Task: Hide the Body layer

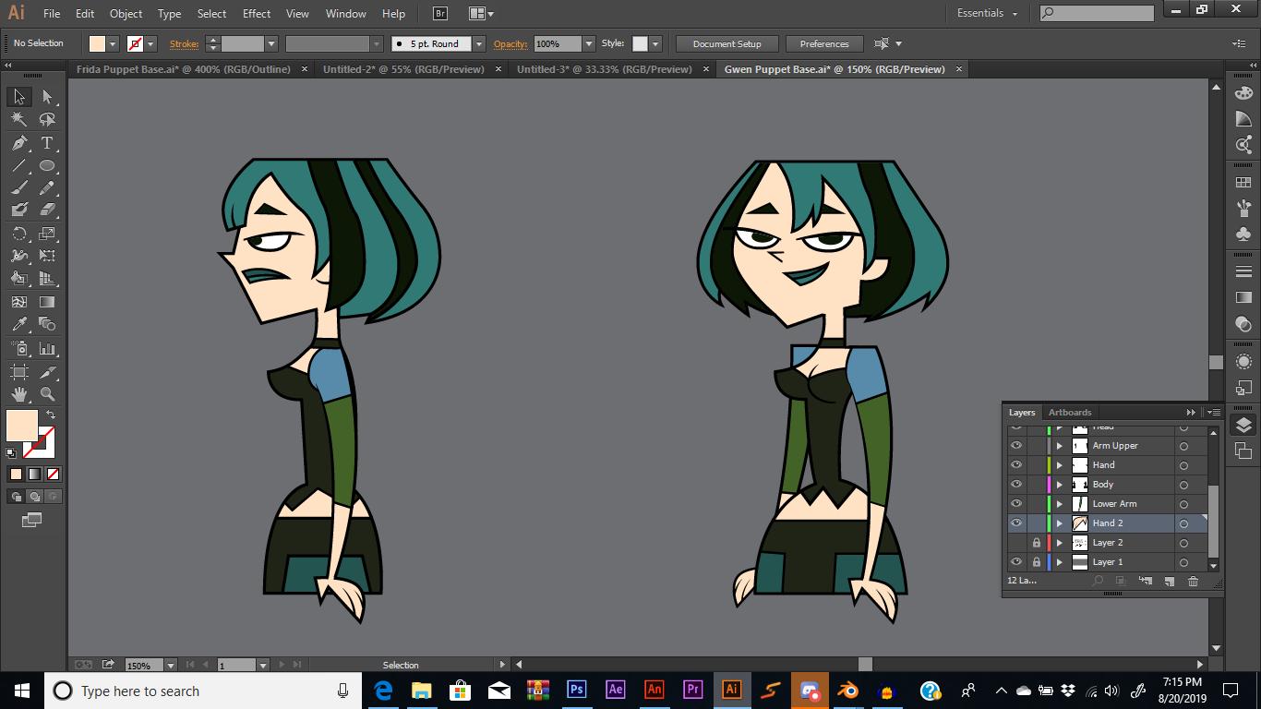Action: [x=1016, y=485]
